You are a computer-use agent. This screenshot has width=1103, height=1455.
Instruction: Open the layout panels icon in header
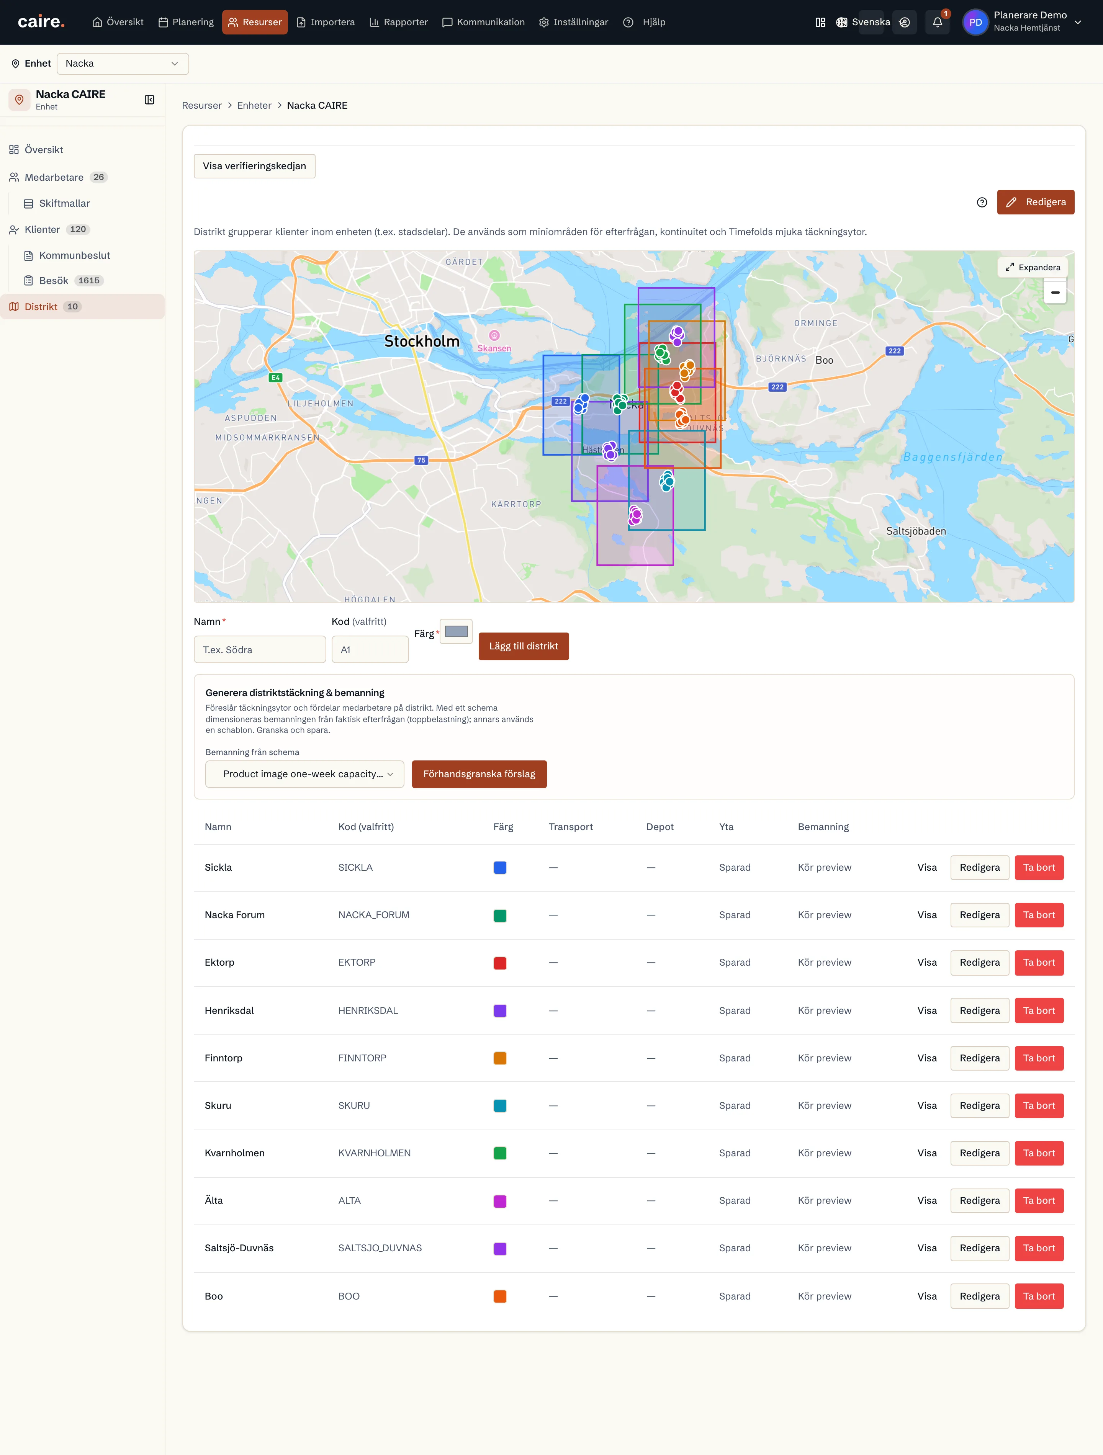click(x=820, y=22)
